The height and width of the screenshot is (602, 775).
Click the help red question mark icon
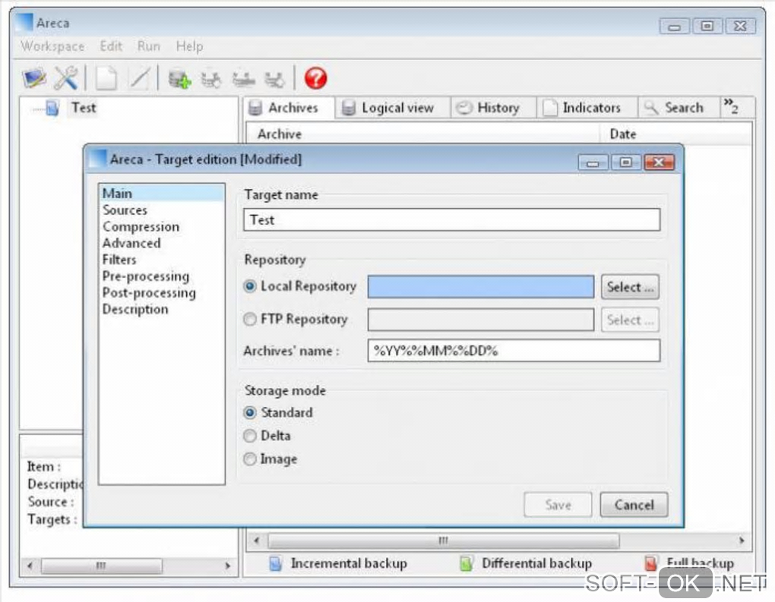pos(315,78)
